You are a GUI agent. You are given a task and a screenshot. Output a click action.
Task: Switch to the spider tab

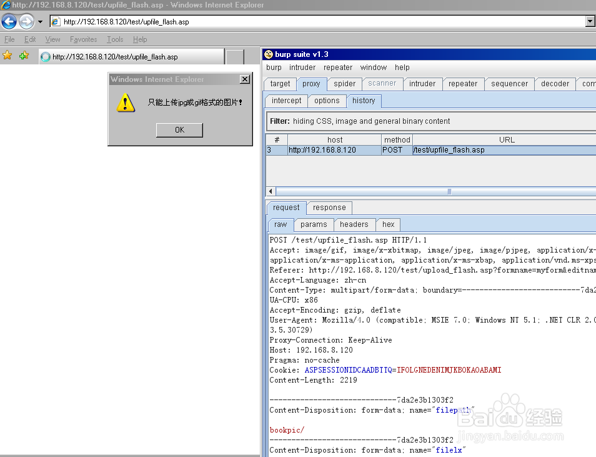tap(344, 84)
